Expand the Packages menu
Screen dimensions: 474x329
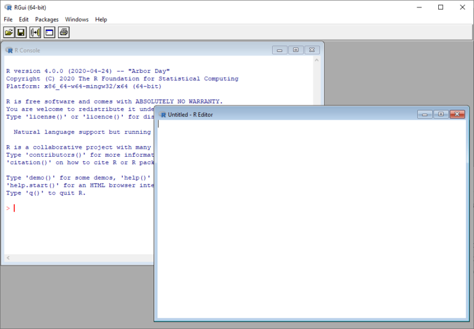(x=46, y=20)
